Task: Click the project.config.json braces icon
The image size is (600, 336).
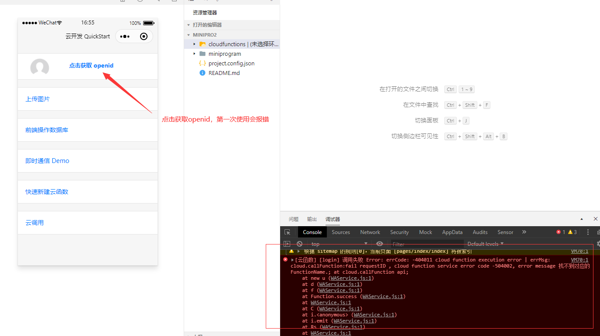Action: [x=202, y=63]
